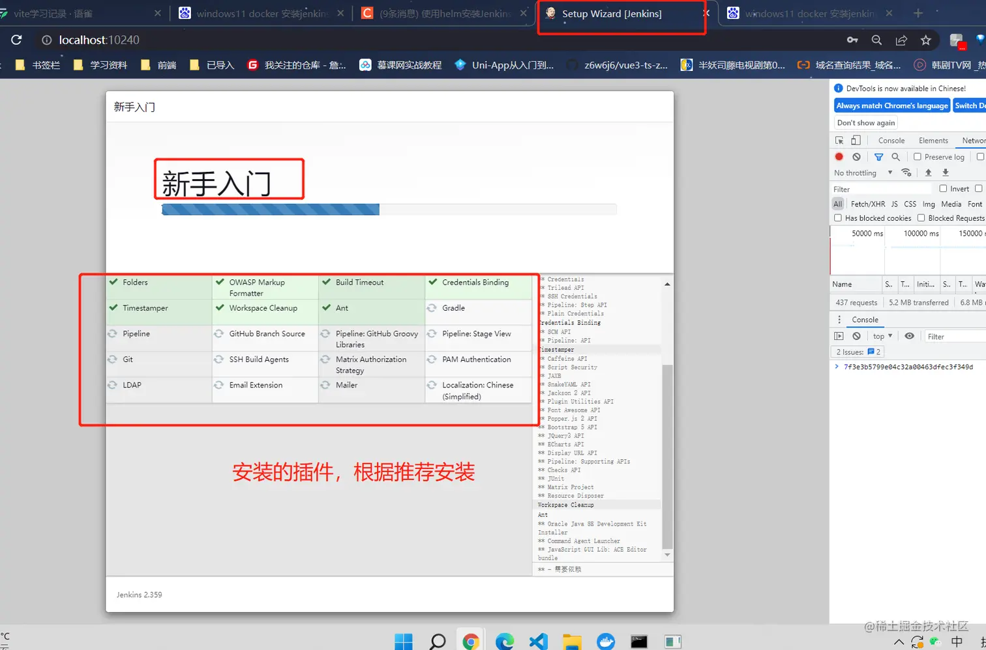This screenshot has width=986, height=650.
Task: Open the Windows Start menu
Action: pyautogui.click(x=404, y=642)
